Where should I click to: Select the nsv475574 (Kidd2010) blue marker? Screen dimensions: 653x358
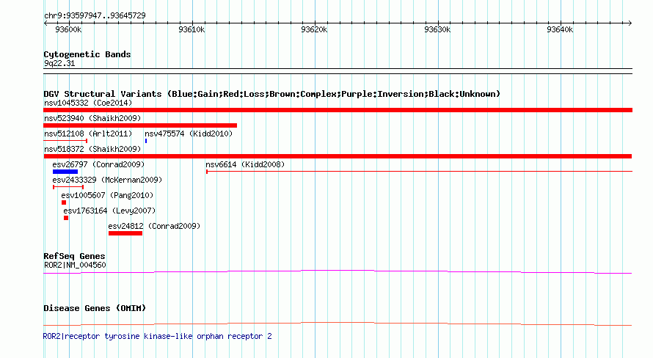[x=146, y=141]
